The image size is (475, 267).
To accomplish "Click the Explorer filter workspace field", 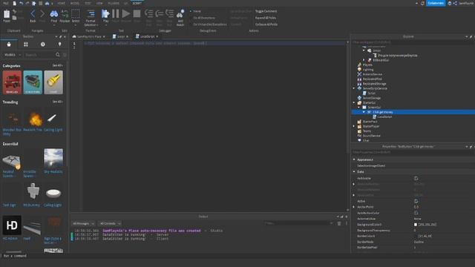I will pyautogui.click(x=412, y=42).
